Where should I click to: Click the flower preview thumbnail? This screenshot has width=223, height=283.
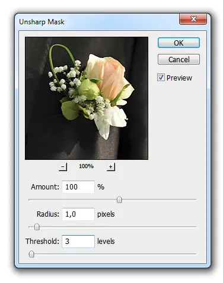(87, 98)
